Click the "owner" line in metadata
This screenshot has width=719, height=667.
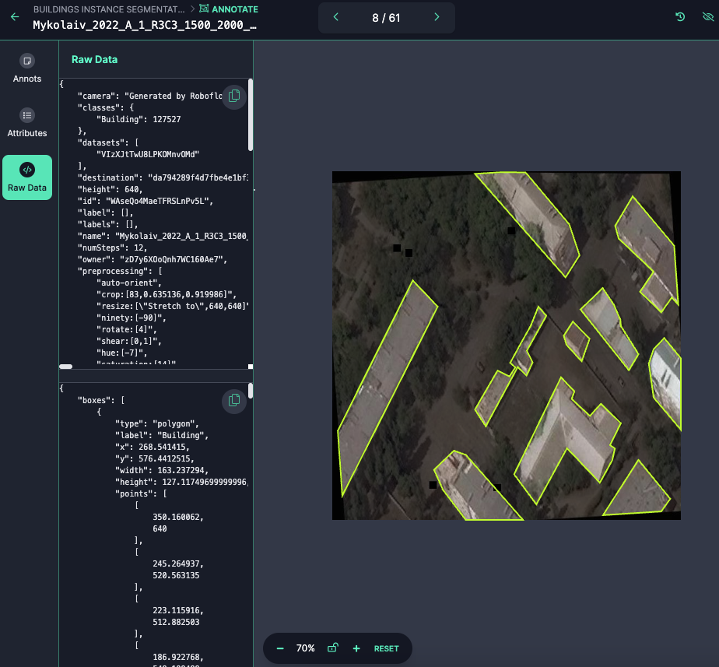[153, 260]
